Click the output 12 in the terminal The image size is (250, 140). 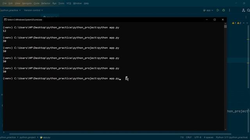click(x=4, y=31)
